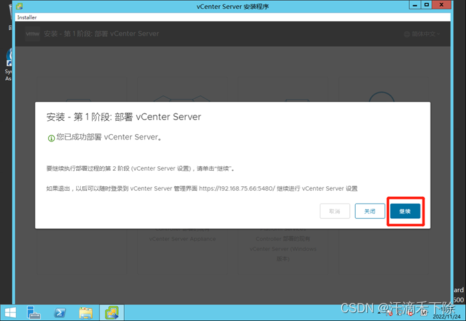
Task: Click the dialog heading 安装 - 第 1 阶段
Action: click(x=124, y=117)
